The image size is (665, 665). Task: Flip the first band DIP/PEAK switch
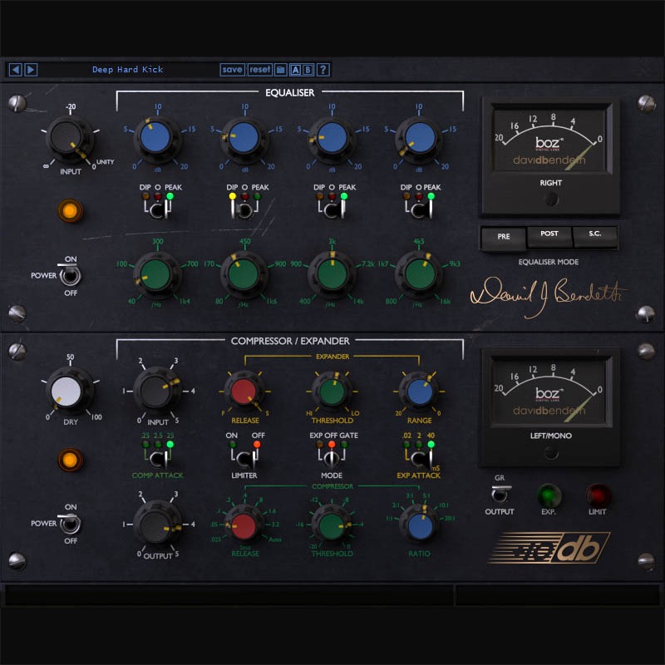[x=158, y=209]
